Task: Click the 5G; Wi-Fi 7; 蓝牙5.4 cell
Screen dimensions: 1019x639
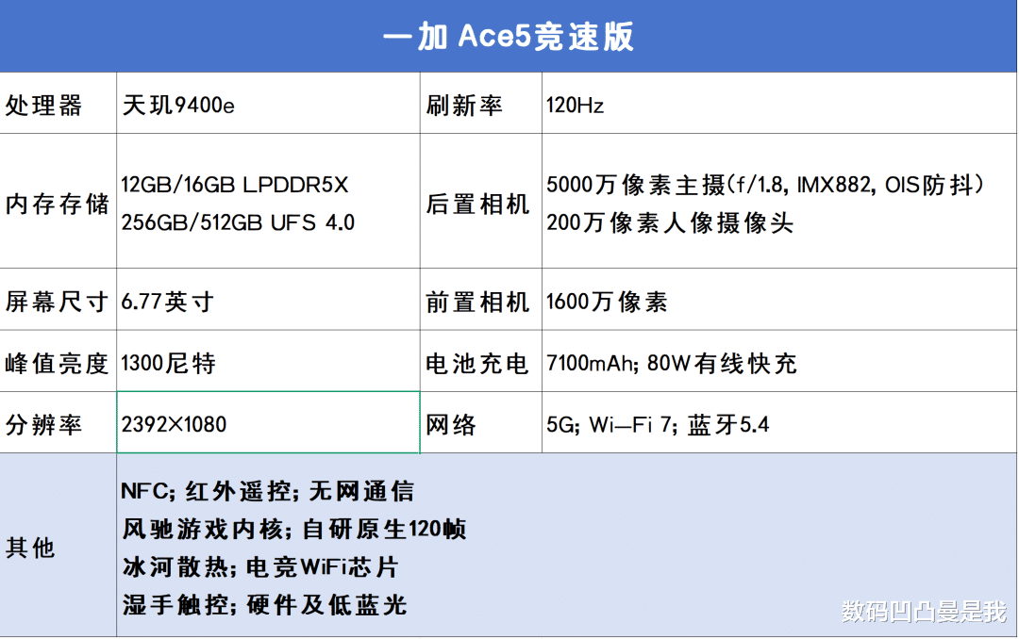Action: (x=779, y=423)
